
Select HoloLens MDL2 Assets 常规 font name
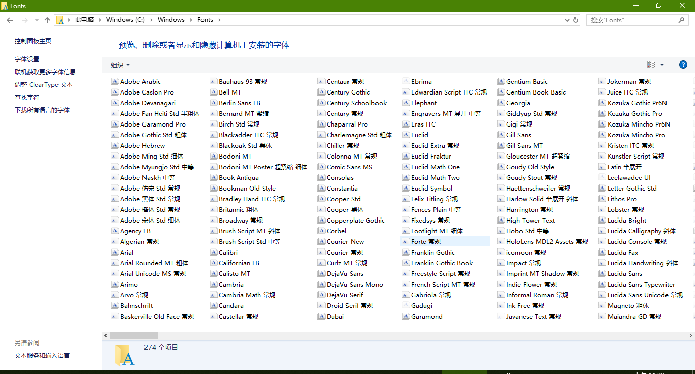pyautogui.click(x=547, y=241)
